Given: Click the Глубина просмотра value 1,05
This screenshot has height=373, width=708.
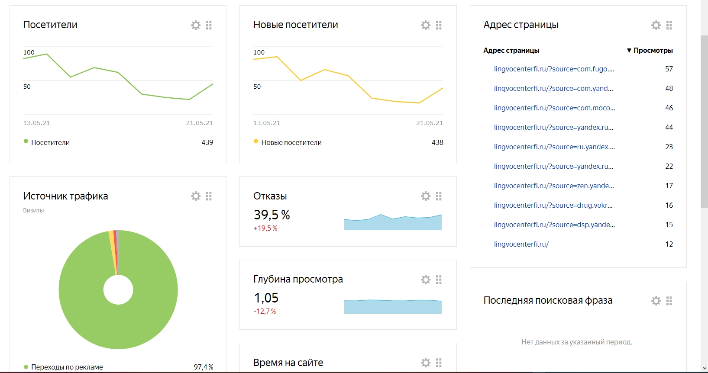Looking at the screenshot, I should 266,298.
